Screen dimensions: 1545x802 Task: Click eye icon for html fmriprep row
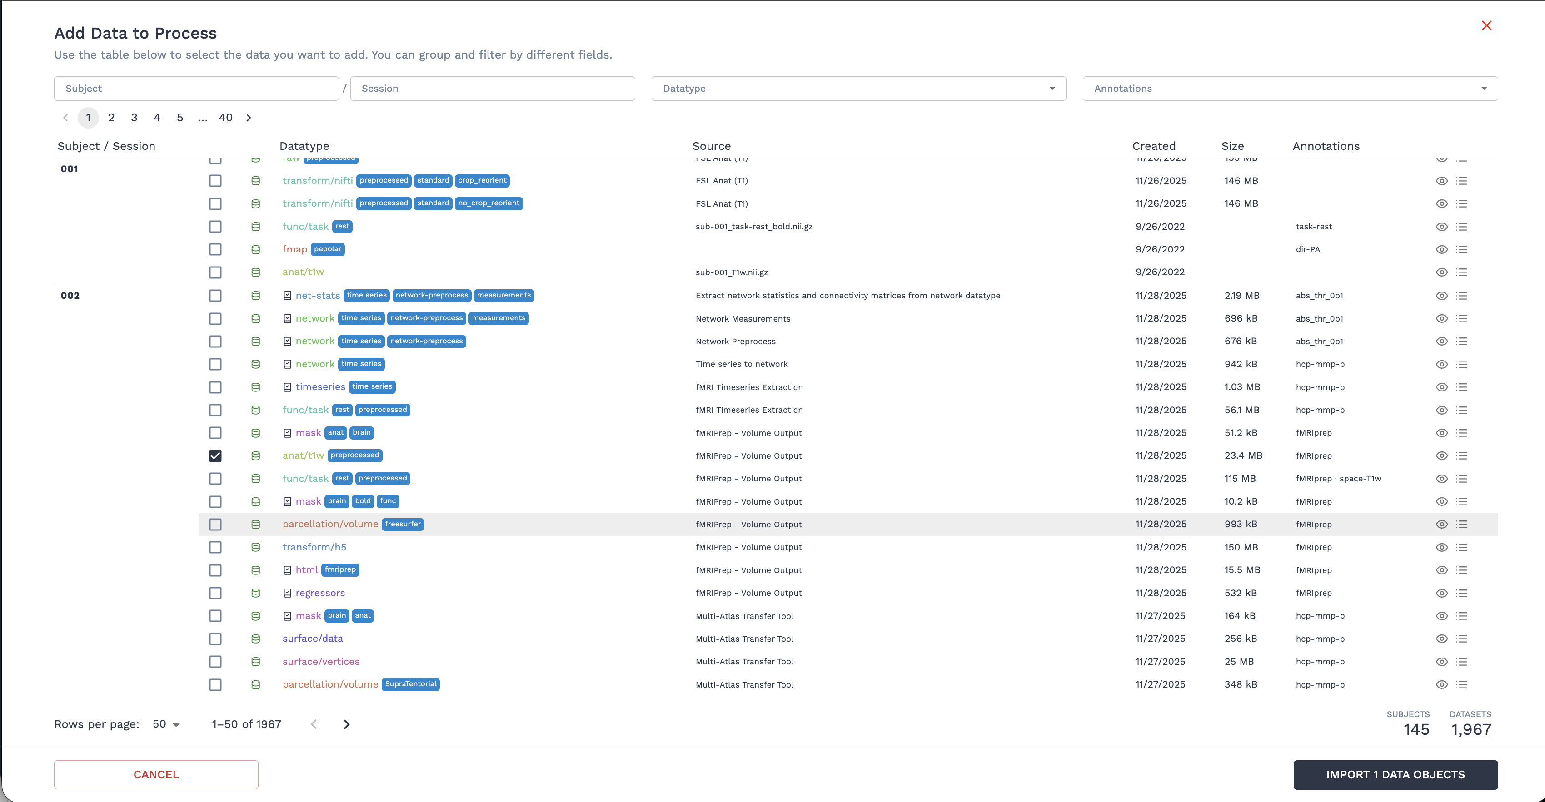pyautogui.click(x=1442, y=570)
